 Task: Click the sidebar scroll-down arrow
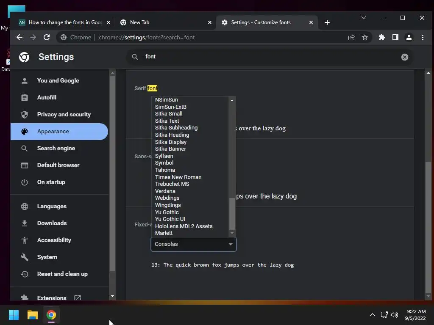(x=112, y=296)
